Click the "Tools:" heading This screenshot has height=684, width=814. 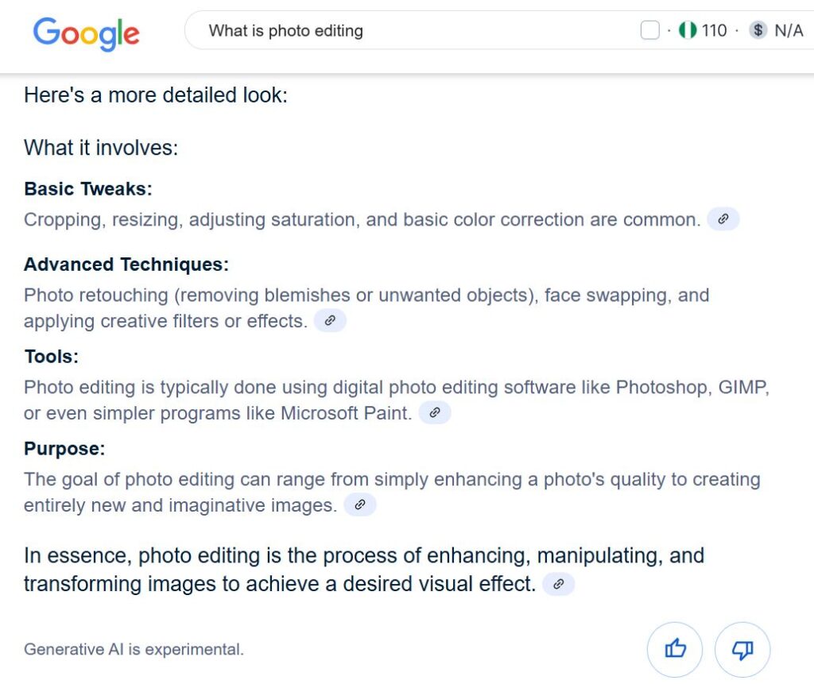(52, 357)
